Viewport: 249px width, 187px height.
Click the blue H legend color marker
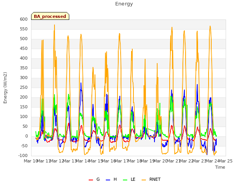pos(108,180)
